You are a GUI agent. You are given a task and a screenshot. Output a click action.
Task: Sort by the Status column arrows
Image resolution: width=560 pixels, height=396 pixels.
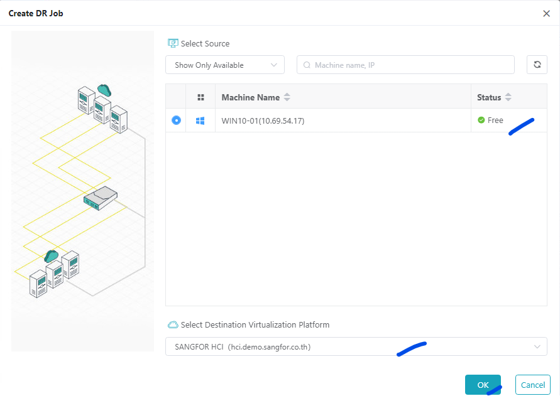click(x=508, y=97)
